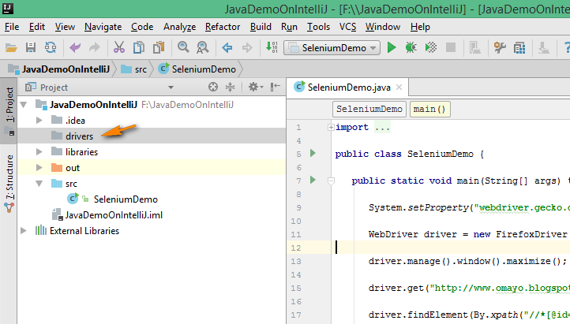The width and height of the screenshot is (570, 324).
Task: Click the Replace magnifier icon
Action: (202, 47)
